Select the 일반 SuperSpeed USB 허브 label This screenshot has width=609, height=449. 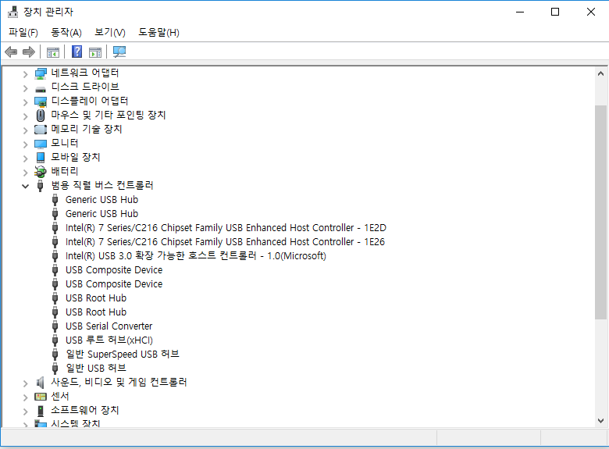(123, 354)
